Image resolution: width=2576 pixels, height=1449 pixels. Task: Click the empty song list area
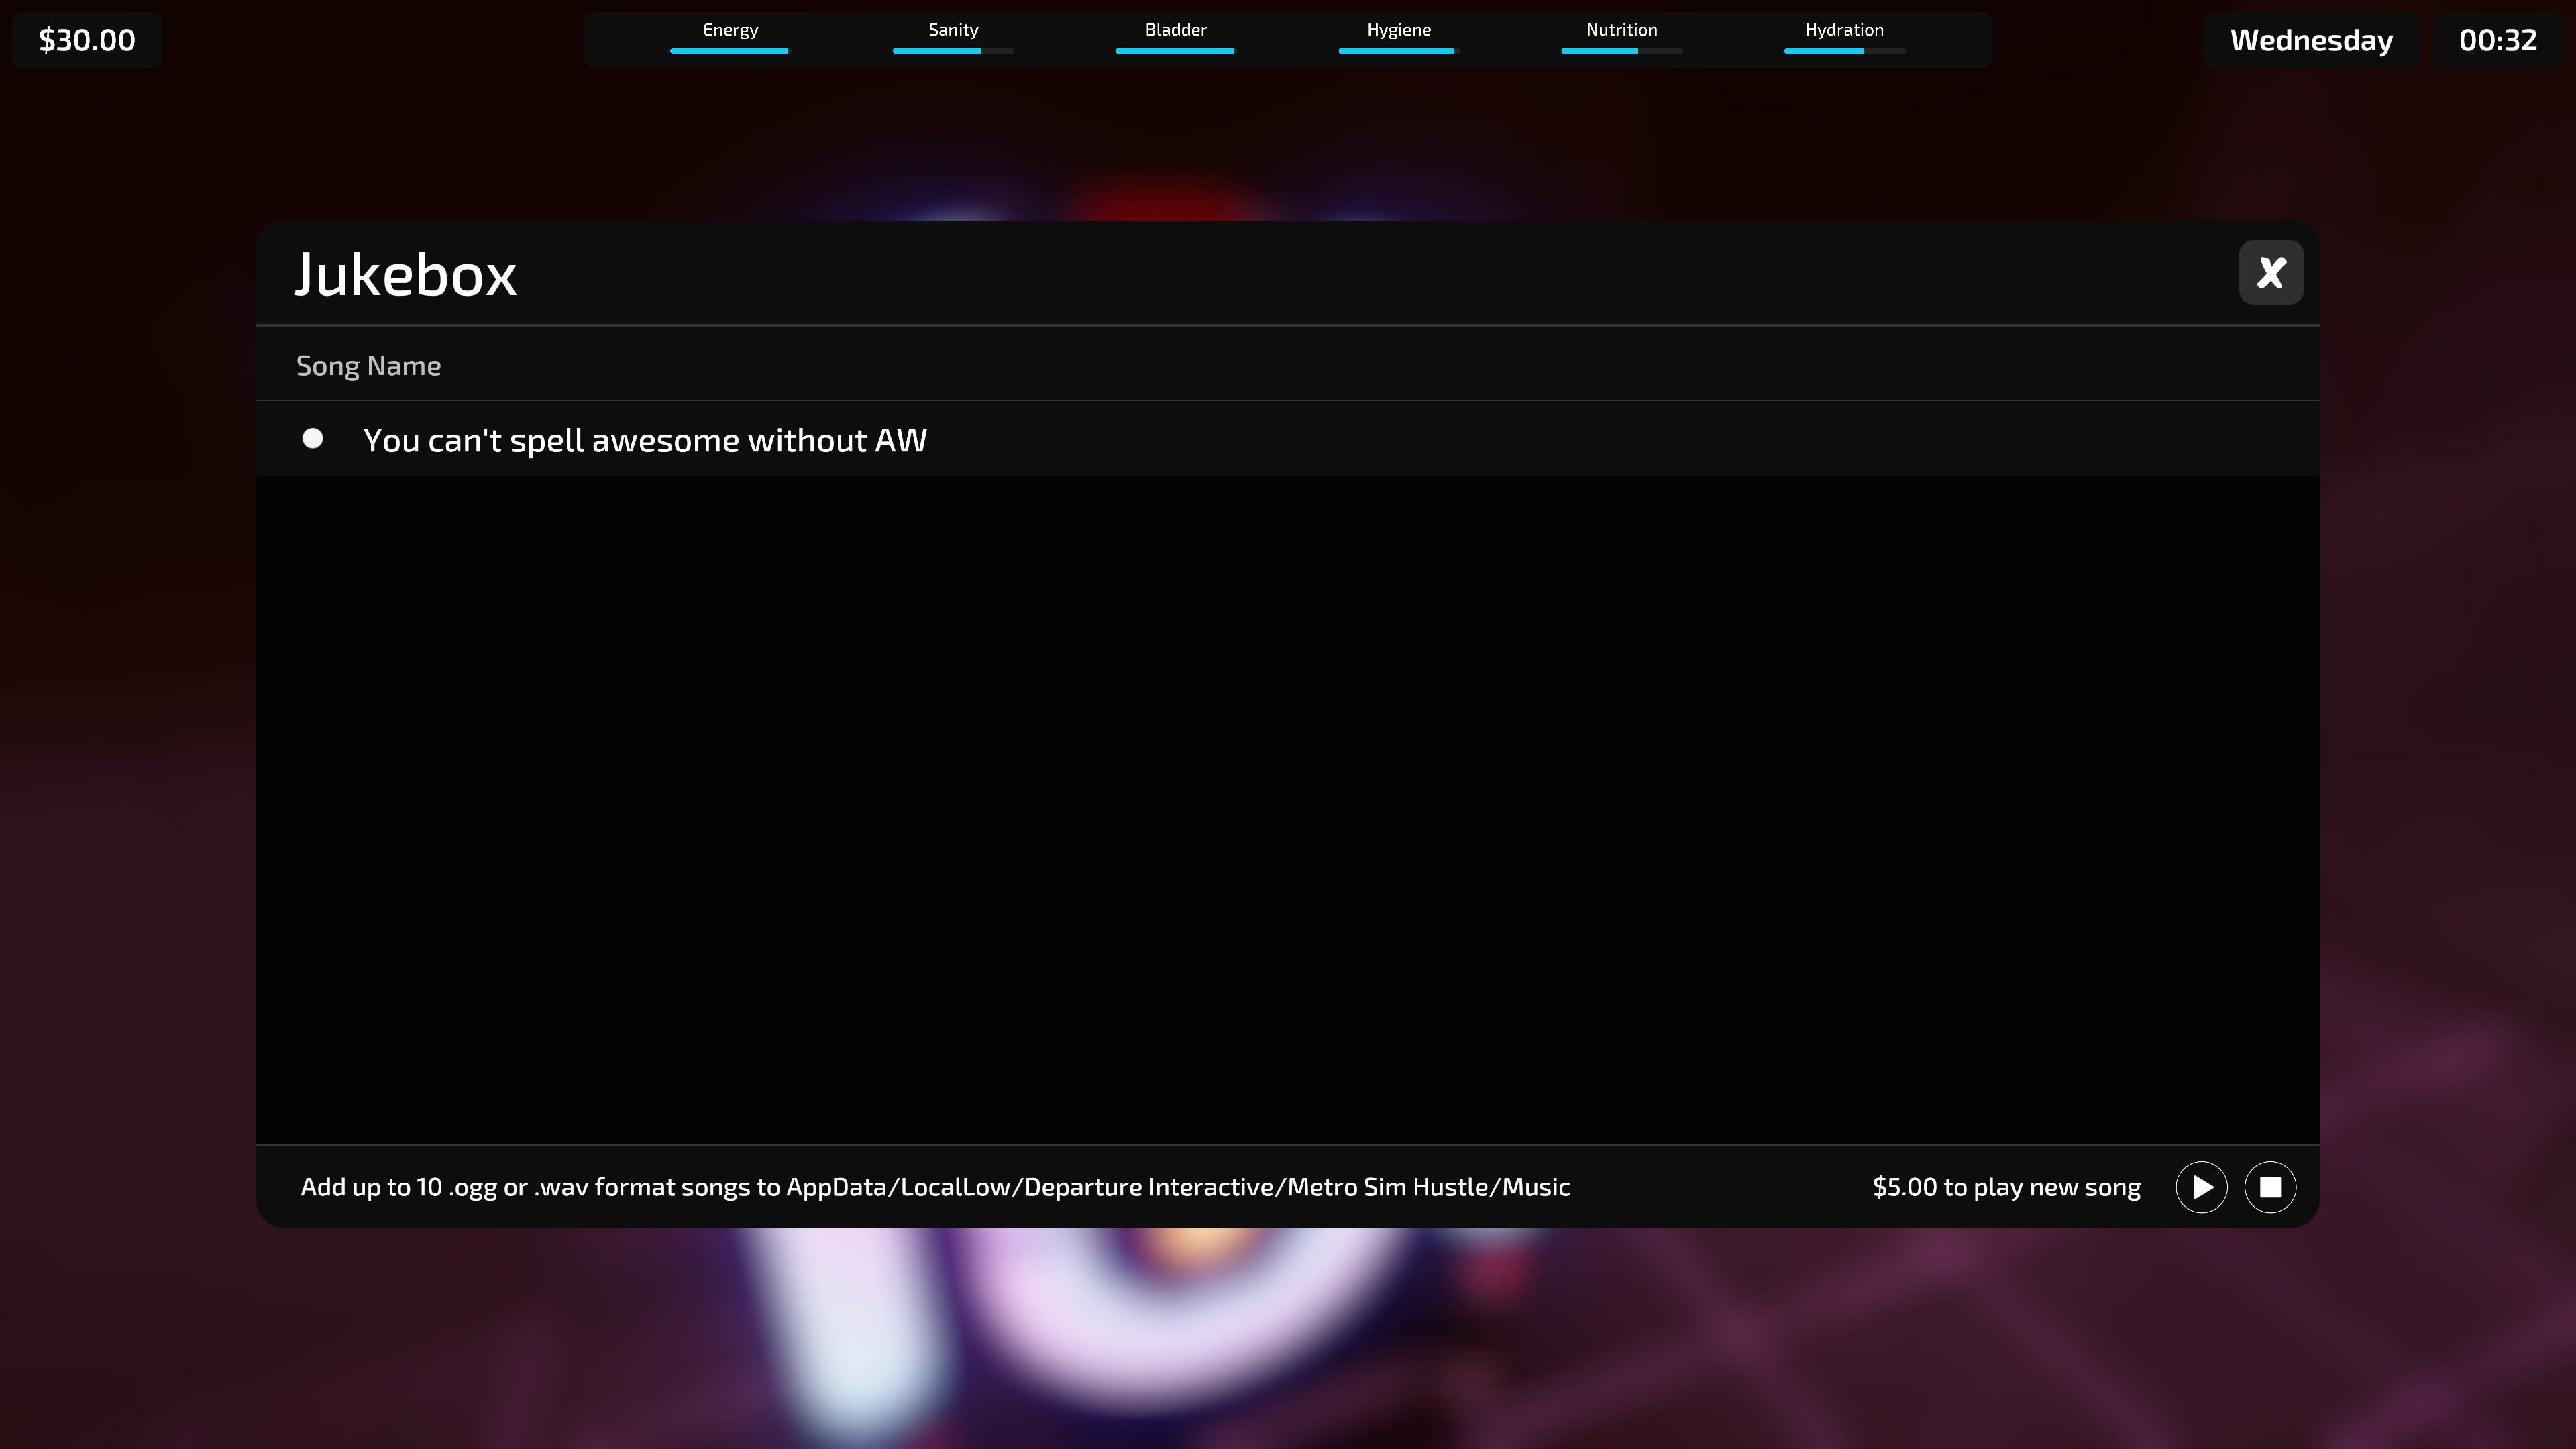[x=1287, y=810]
